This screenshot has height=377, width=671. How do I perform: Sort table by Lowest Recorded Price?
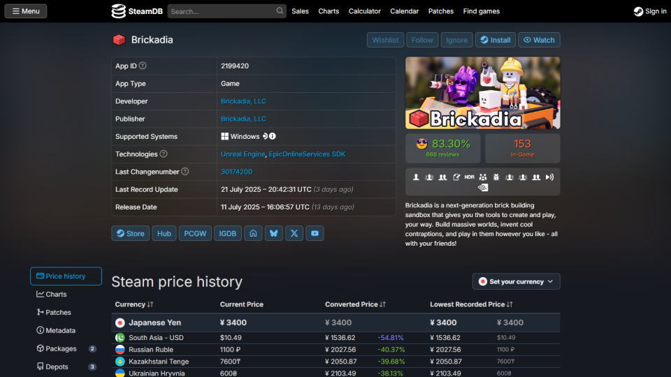tap(471, 304)
